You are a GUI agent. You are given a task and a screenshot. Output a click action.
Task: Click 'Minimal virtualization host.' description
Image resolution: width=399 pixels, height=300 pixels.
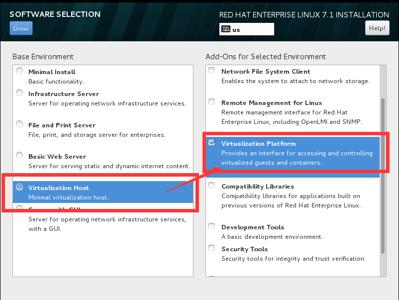pyautogui.click(x=69, y=198)
